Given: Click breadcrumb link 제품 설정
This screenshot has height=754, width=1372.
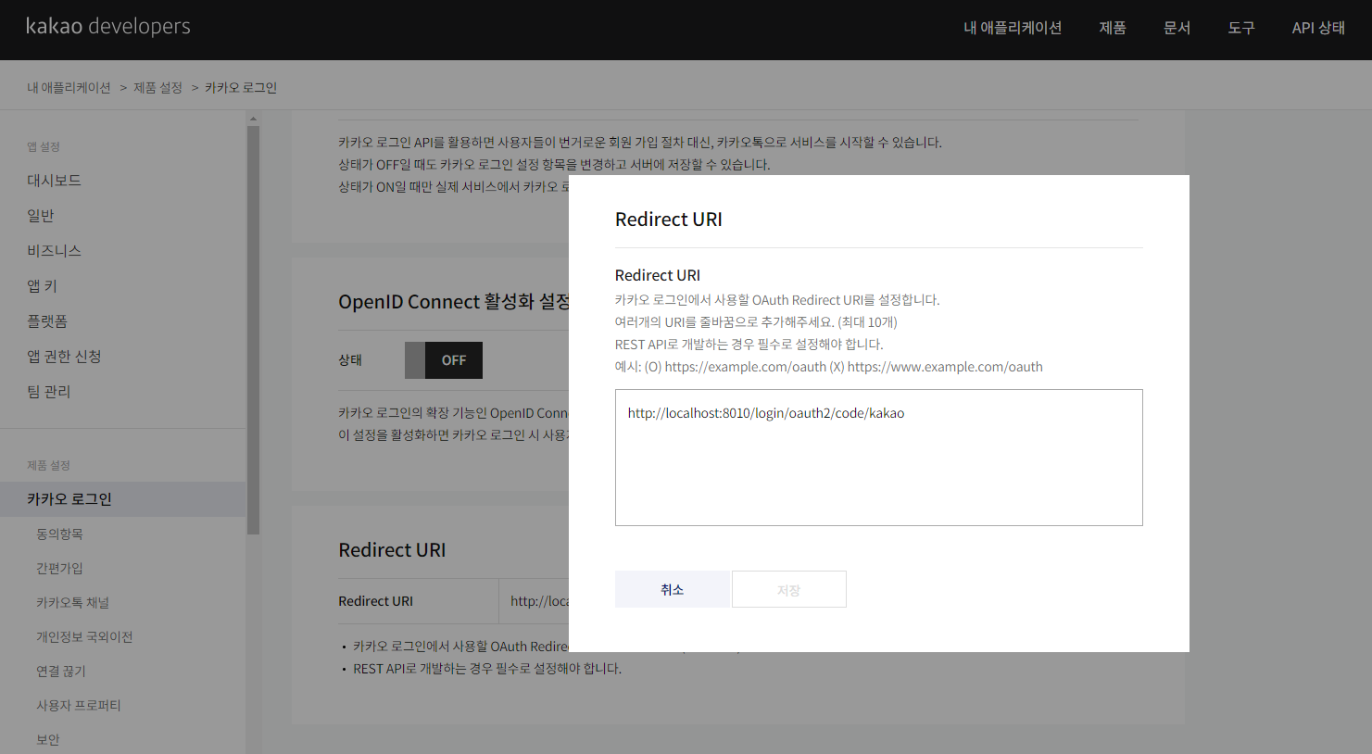Looking at the screenshot, I should point(157,87).
